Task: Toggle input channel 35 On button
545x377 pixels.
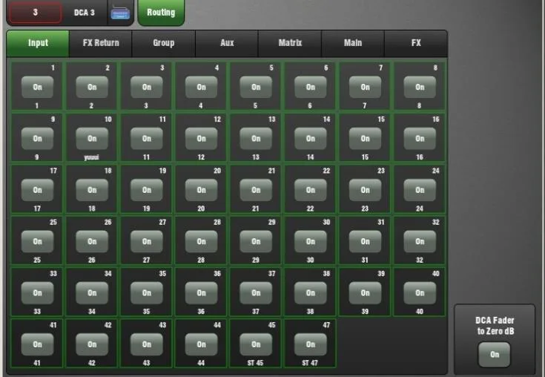Action: pos(146,293)
